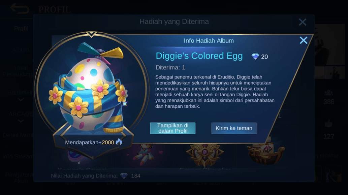Tap the thumbs-up likes icon above 127

click(329, 124)
